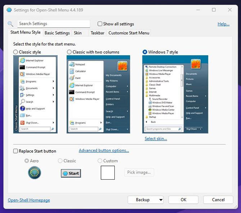
Task: Click the OK button
Action: [x=183, y=200]
